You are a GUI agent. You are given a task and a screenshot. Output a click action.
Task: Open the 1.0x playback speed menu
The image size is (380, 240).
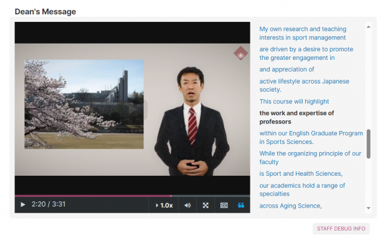pyautogui.click(x=164, y=205)
